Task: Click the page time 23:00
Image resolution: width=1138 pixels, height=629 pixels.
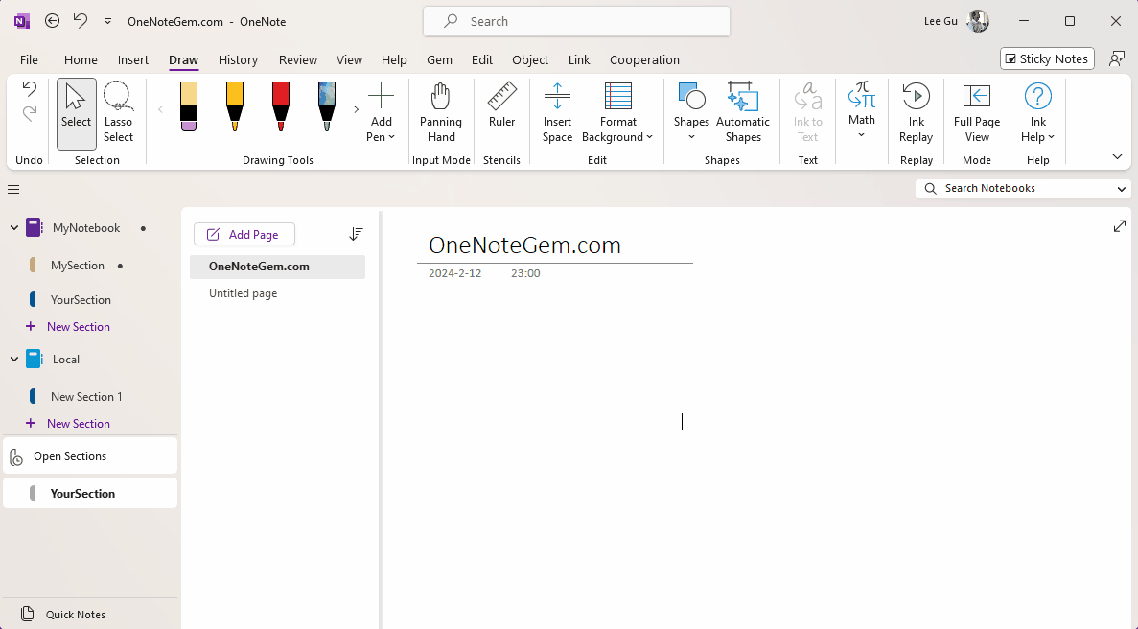Action: [x=525, y=273]
